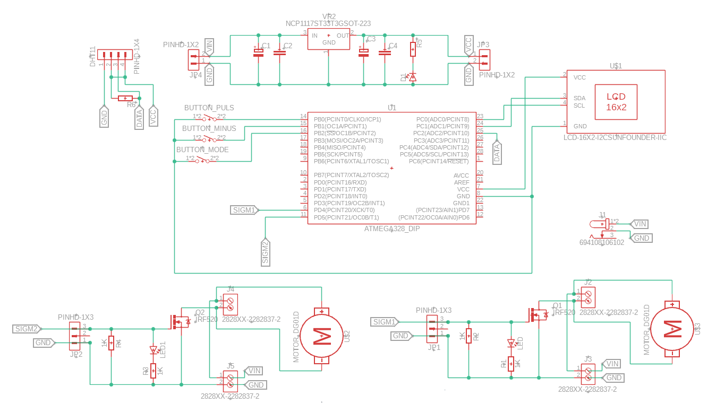The image size is (716, 404).
Task: Click the JP3 pin header symbol
Action: [484, 59]
